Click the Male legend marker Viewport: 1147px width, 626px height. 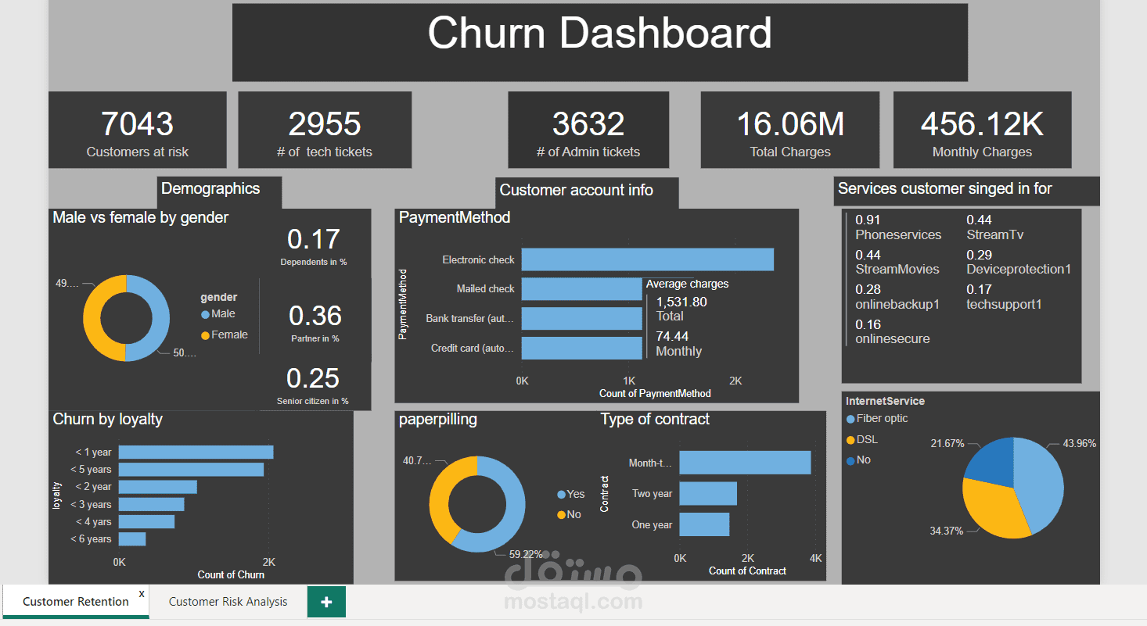tap(206, 314)
